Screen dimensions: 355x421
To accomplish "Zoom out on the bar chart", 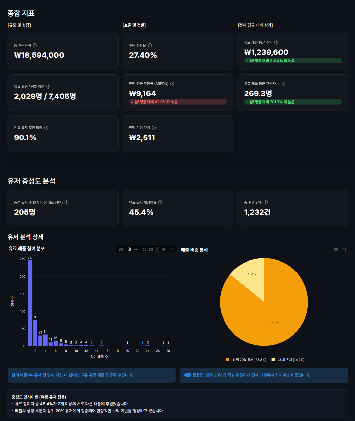I will click(151, 249).
